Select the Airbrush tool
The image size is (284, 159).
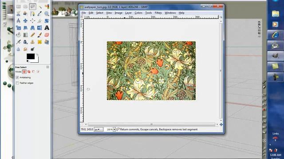(x=18, y=42)
